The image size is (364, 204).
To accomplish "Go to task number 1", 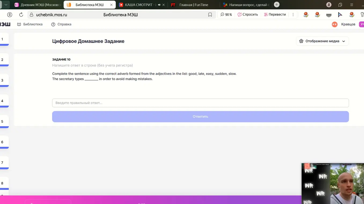I will click(x=4, y=39).
